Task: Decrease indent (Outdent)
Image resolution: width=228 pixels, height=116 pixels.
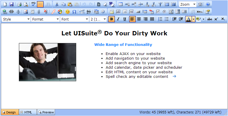Action: click(174, 19)
